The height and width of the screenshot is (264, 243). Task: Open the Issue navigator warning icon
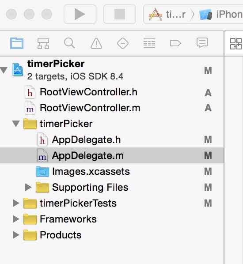point(96,43)
